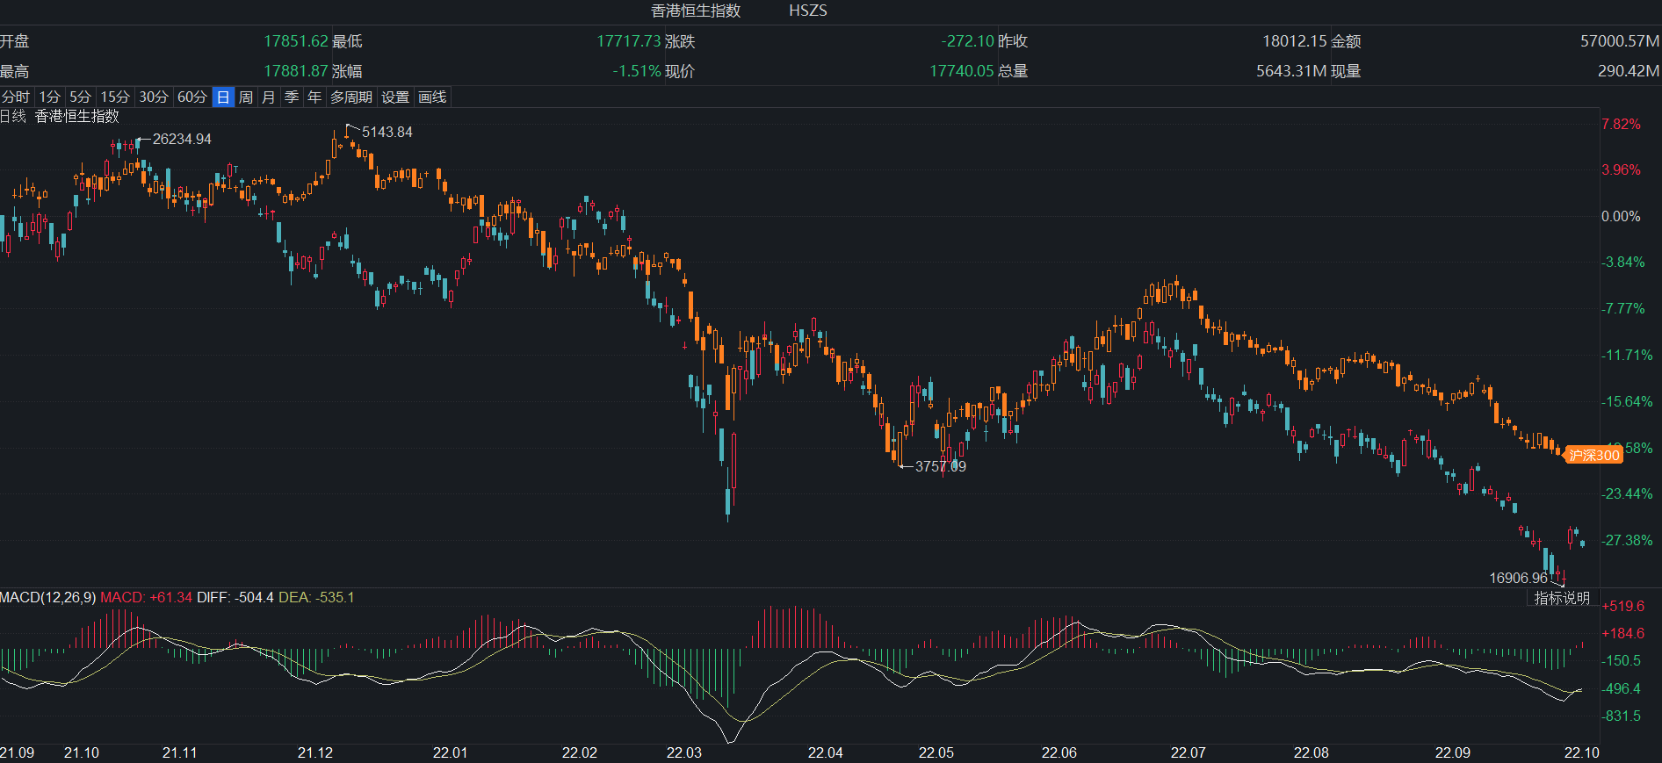Click the MACD(12,26,9) indicator label
Image resolution: width=1662 pixels, height=763 pixels.
tap(47, 598)
